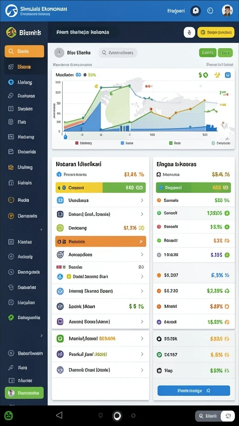Open the orange Pnotinis row arrow
Screen dimensions: 239x426
[x=141, y=241]
